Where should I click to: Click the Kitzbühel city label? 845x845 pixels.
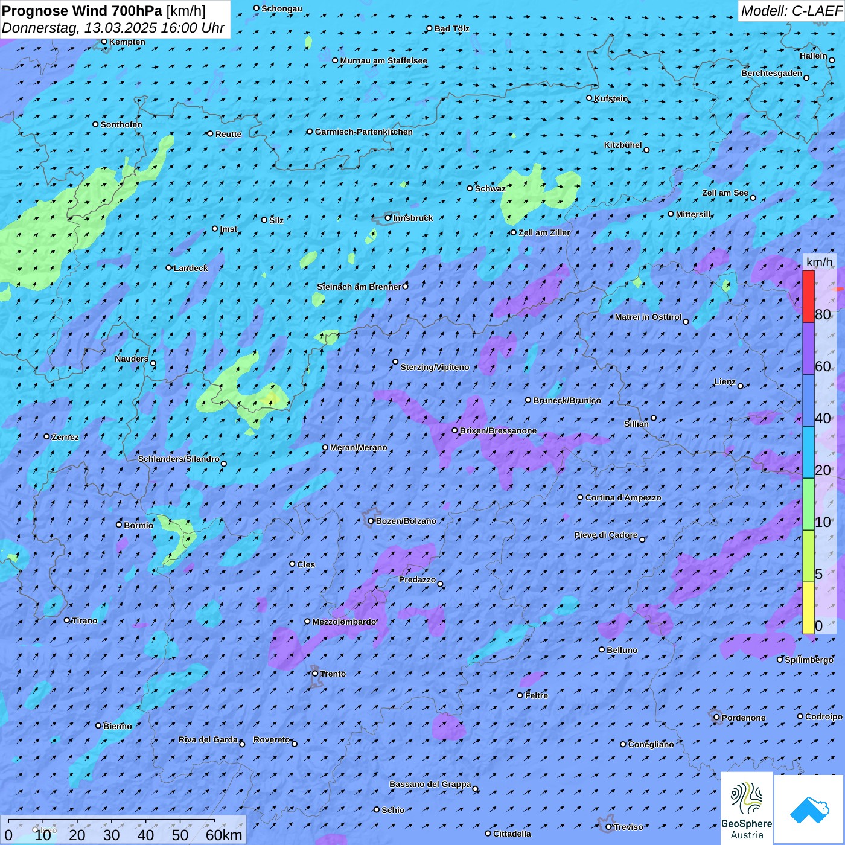623,145
